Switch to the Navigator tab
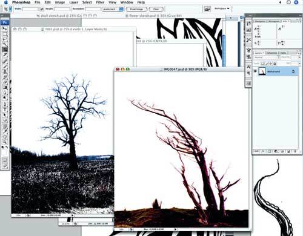 tap(260, 21)
